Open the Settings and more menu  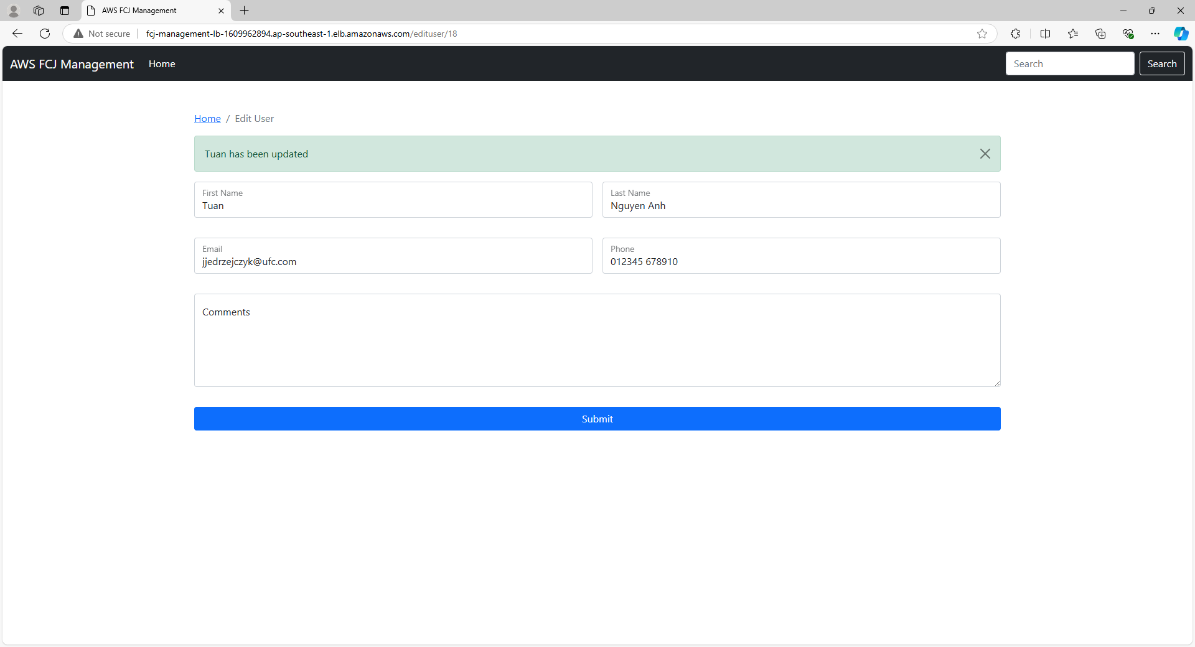click(1156, 34)
